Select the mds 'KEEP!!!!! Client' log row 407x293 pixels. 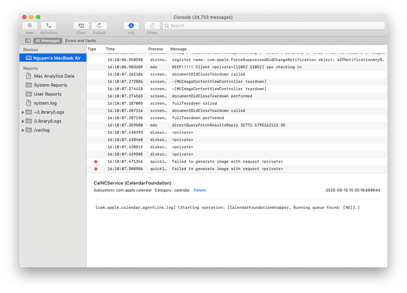point(237,67)
